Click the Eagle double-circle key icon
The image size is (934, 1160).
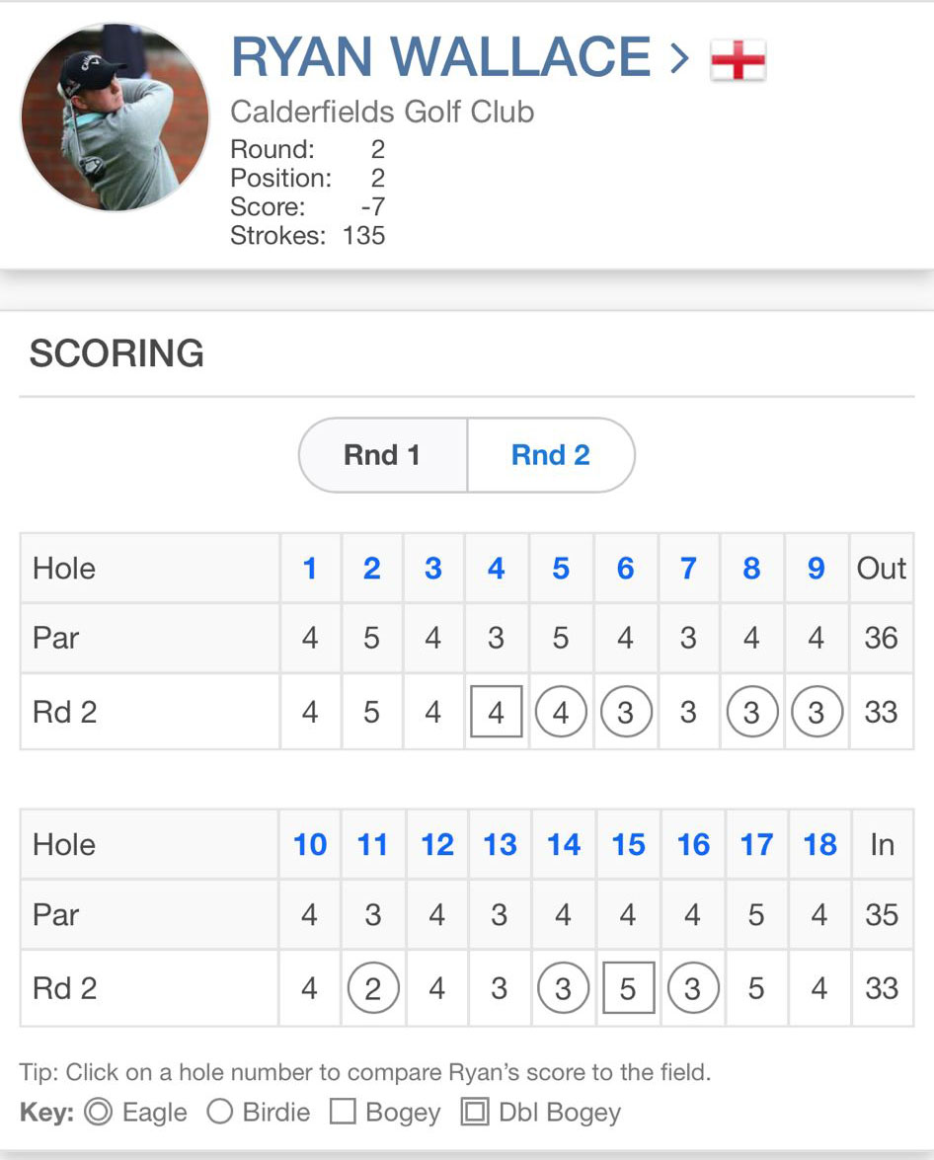[99, 1113]
